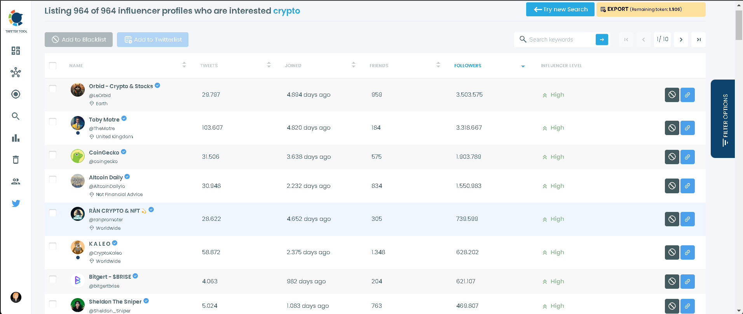Image resolution: width=743 pixels, height=314 pixels.
Task: Go to the previous results page
Action: (x=644, y=40)
